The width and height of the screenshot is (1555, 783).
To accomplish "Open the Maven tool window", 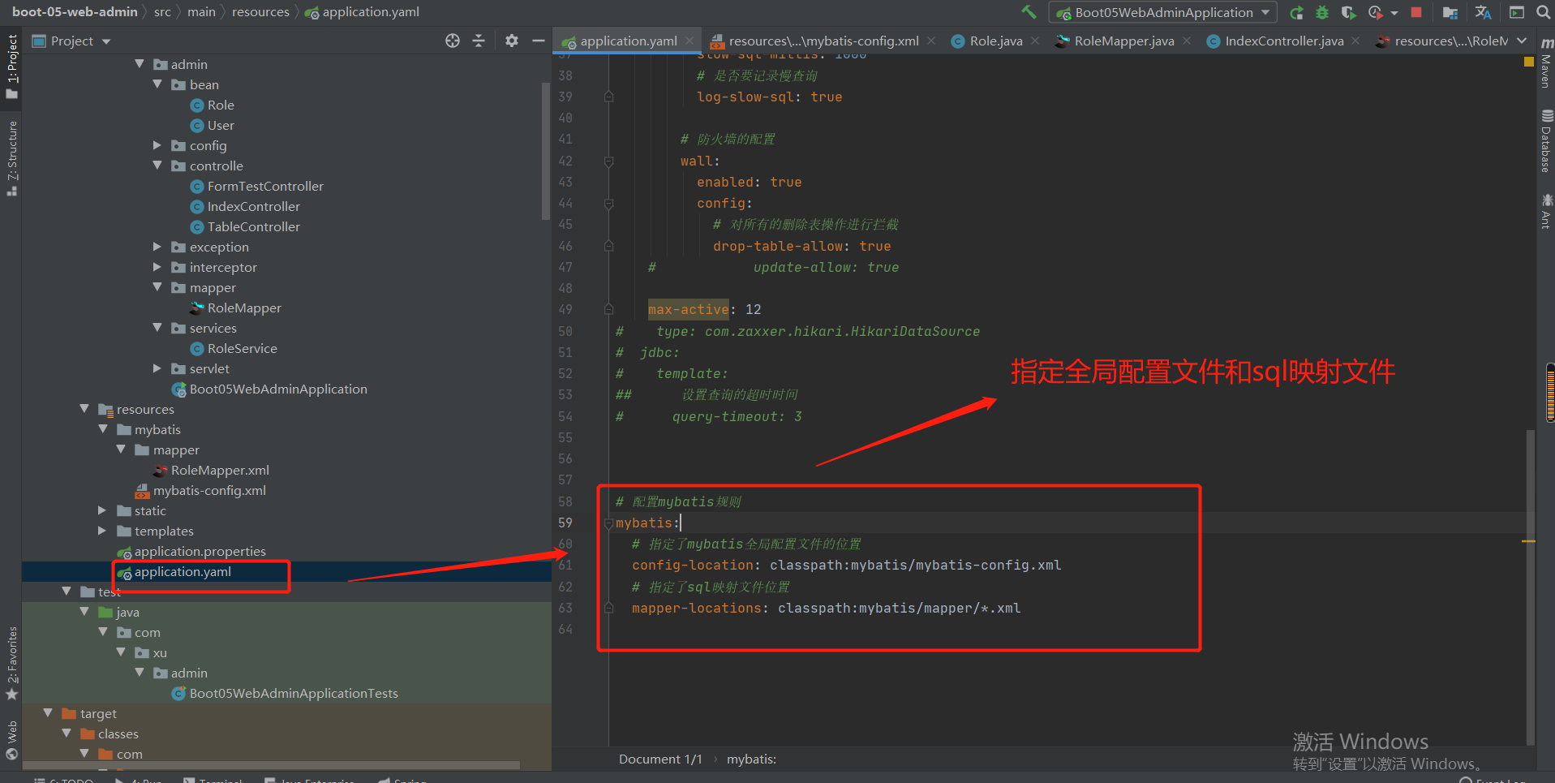I will (1546, 63).
